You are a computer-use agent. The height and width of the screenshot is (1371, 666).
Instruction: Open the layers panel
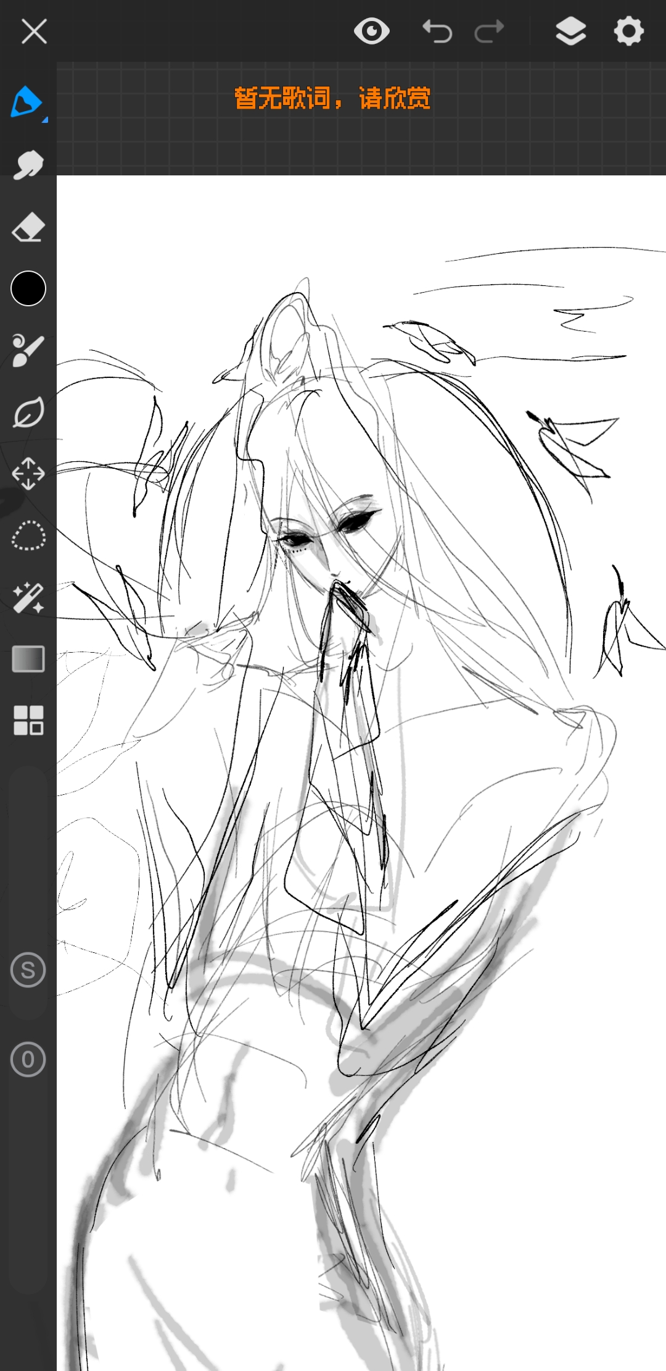click(571, 31)
